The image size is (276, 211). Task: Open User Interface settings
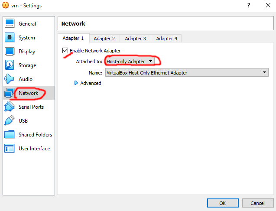click(29, 148)
